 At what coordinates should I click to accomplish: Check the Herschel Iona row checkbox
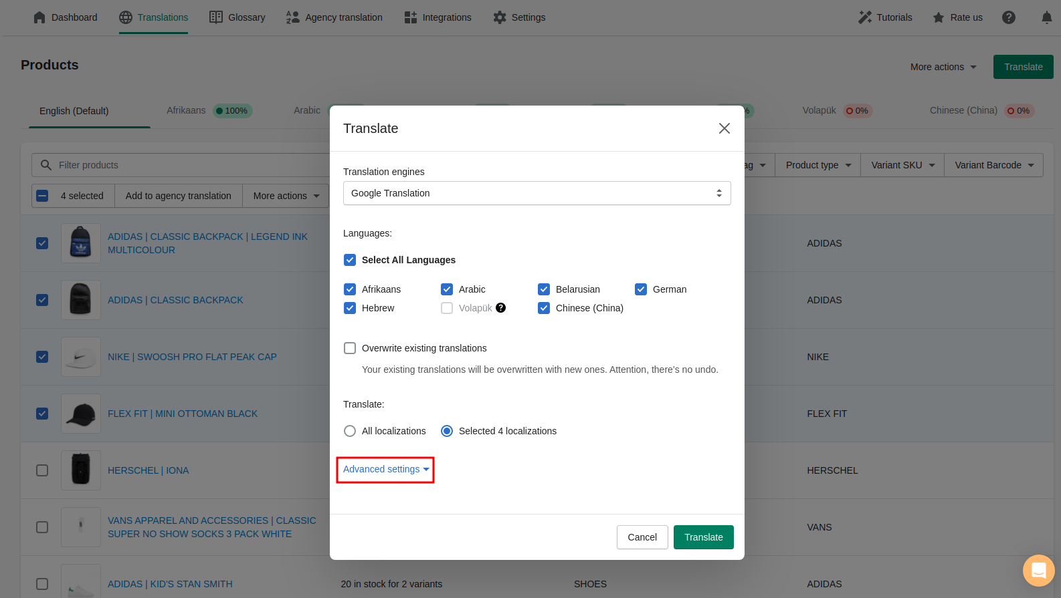42,470
